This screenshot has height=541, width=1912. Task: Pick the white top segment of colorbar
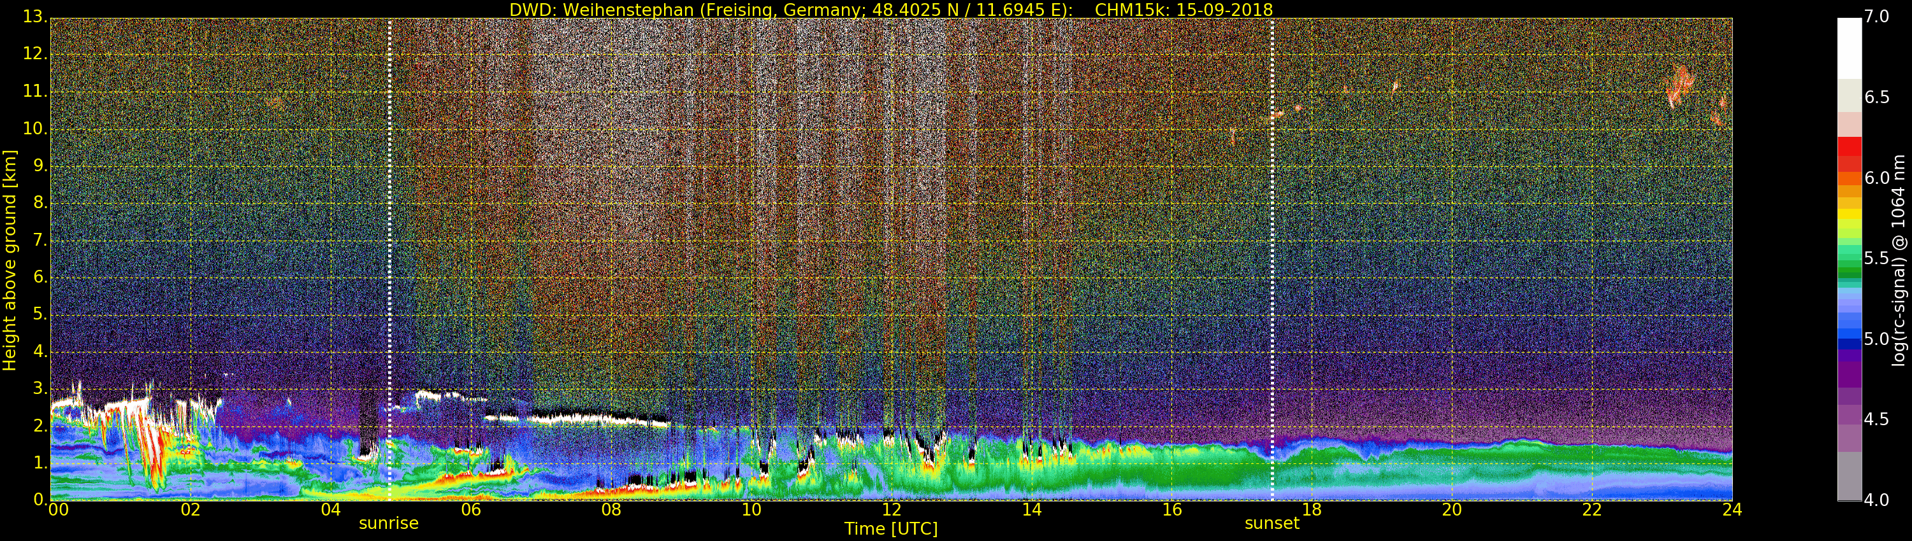point(1849,48)
